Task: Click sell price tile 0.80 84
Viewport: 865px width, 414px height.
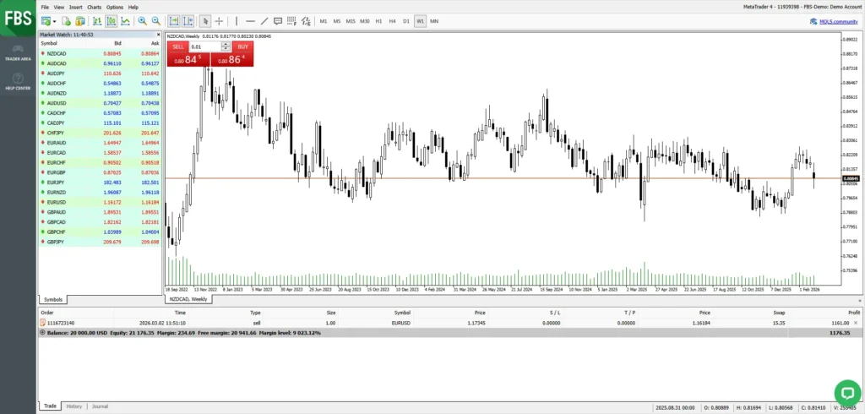Action: coord(188,60)
